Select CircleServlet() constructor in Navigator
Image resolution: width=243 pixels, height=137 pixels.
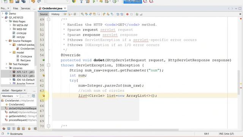click(x=17, y=104)
